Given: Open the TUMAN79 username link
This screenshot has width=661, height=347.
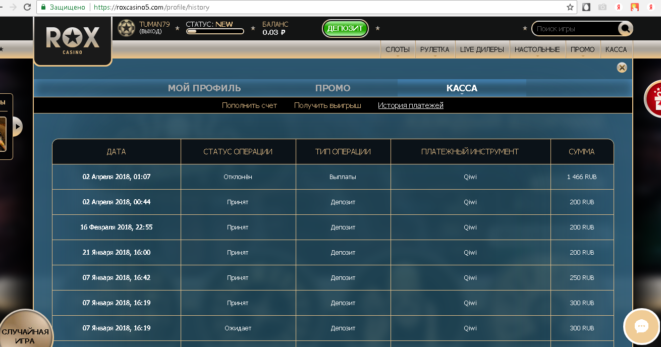Looking at the screenshot, I should [154, 24].
